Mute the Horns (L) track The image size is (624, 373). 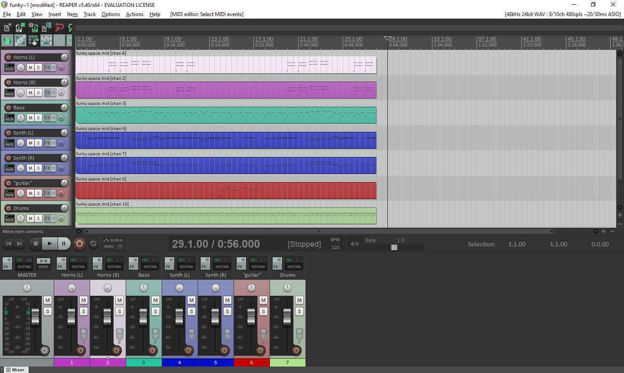[x=30, y=68]
